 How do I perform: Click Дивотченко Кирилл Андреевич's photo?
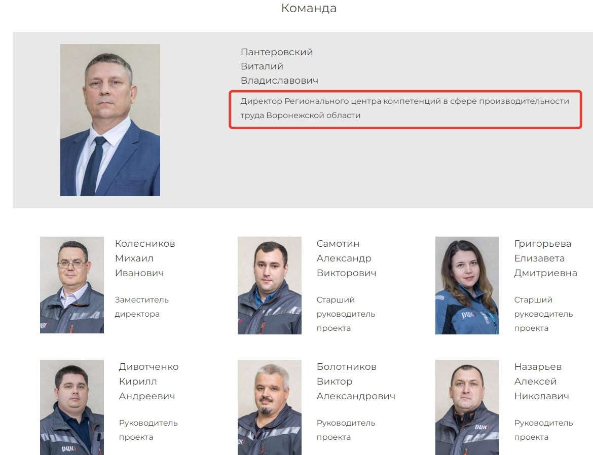click(x=72, y=407)
